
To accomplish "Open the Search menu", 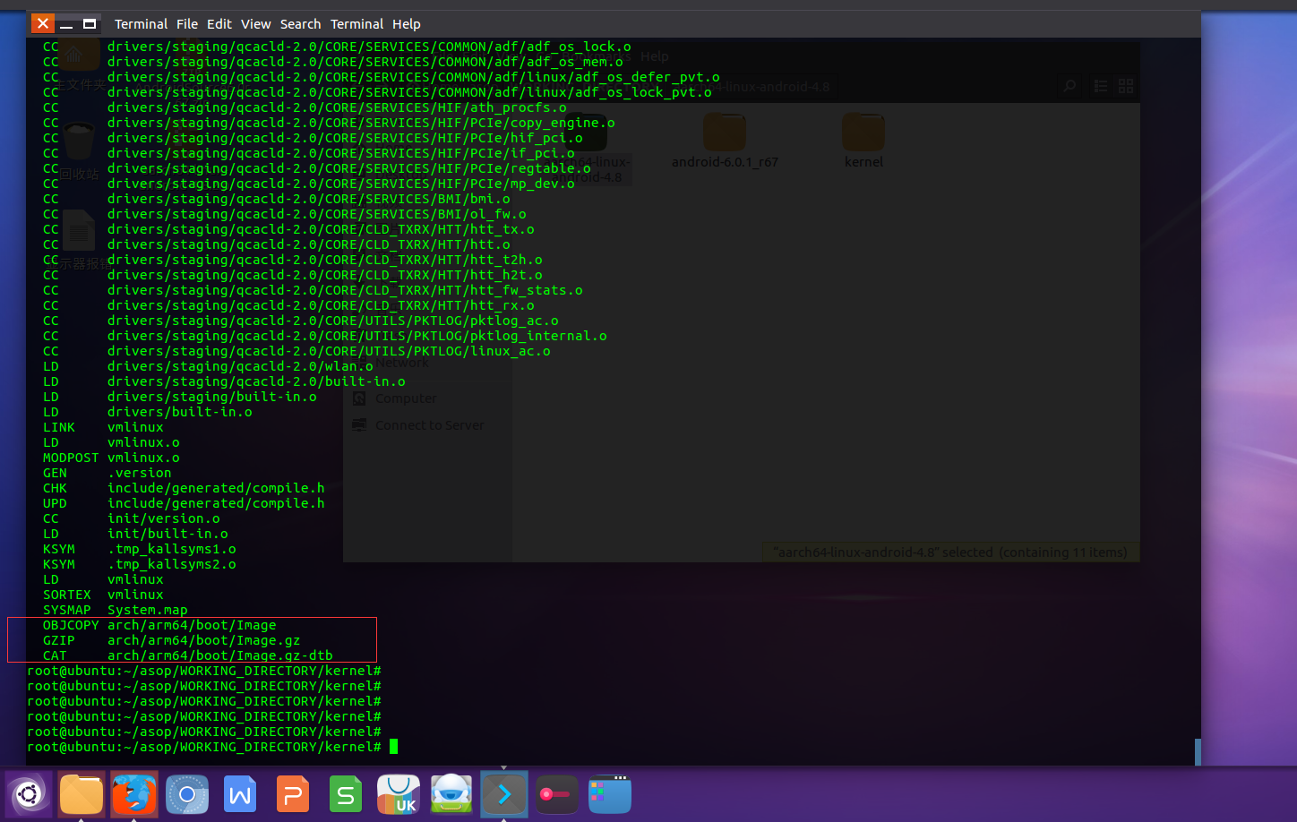I will (x=300, y=24).
